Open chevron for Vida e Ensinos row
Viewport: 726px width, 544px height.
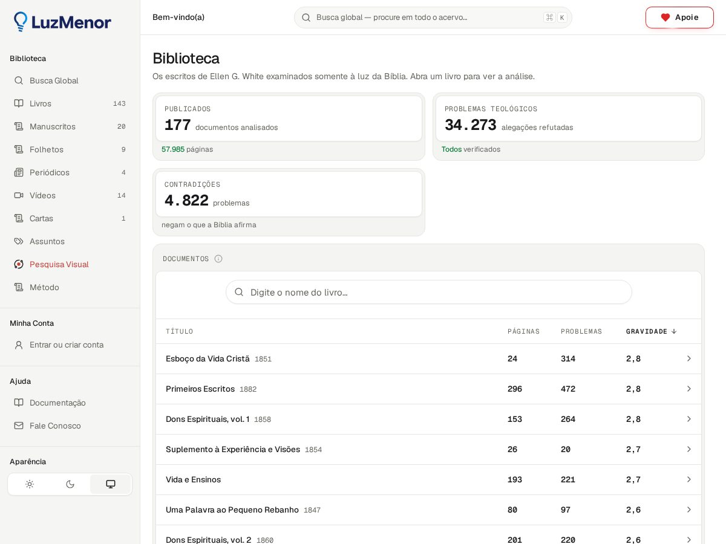pyautogui.click(x=688, y=479)
